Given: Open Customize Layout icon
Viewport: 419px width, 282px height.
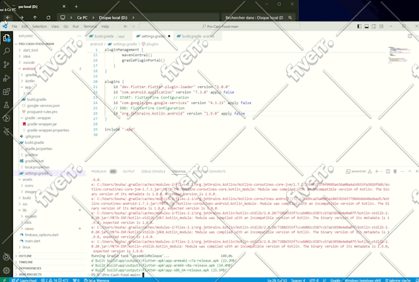Looking at the screenshot, I should tap(381, 26).
